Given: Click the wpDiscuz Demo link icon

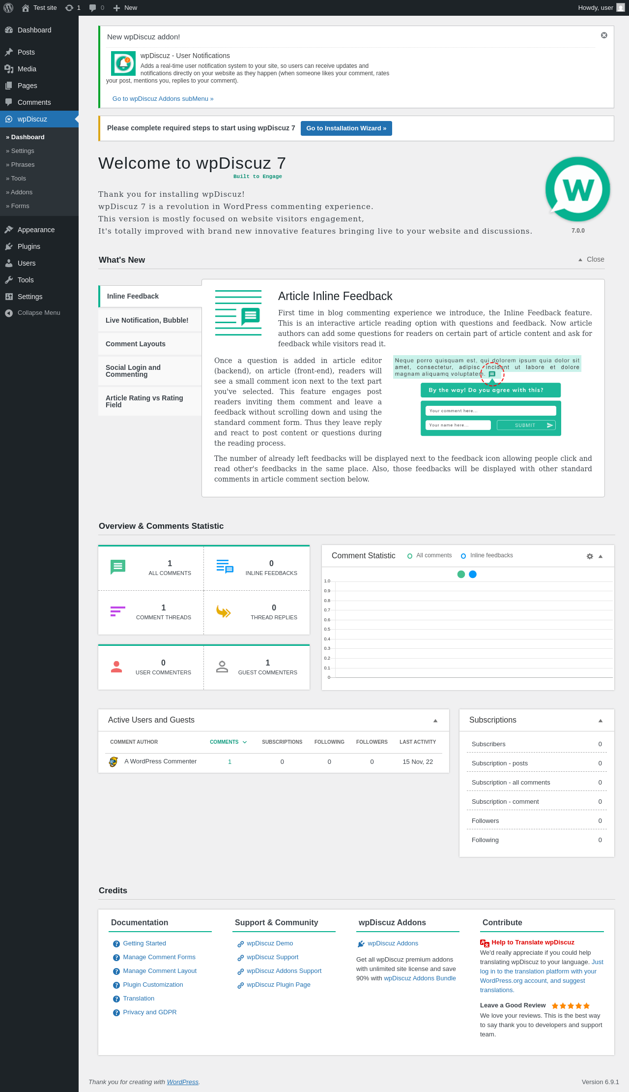Looking at the screenshot, I should coord(241,944).
